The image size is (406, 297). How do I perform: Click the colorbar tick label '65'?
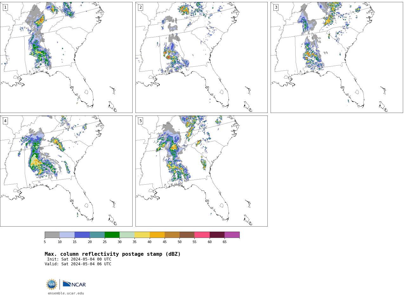(x=225, y=242)
